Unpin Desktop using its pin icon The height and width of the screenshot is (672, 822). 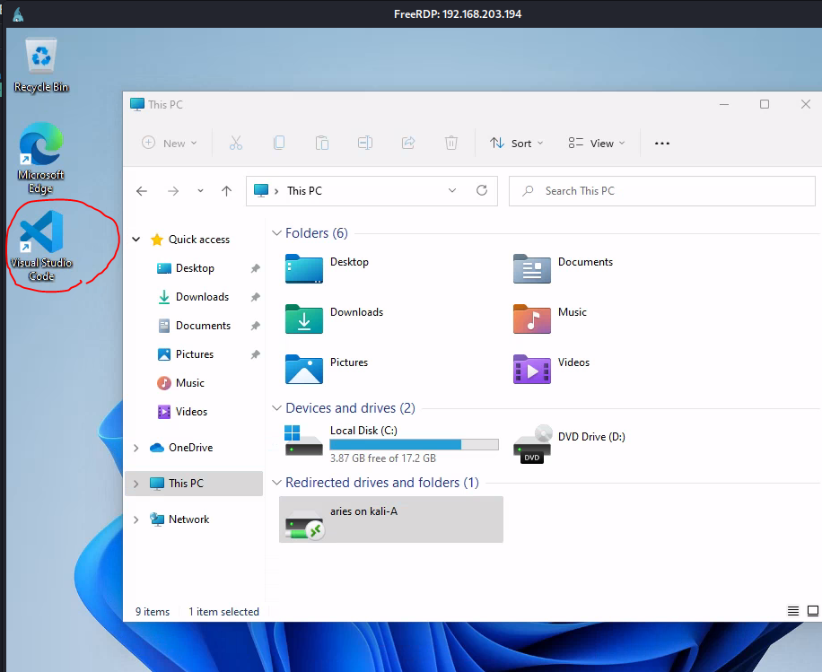255,268
